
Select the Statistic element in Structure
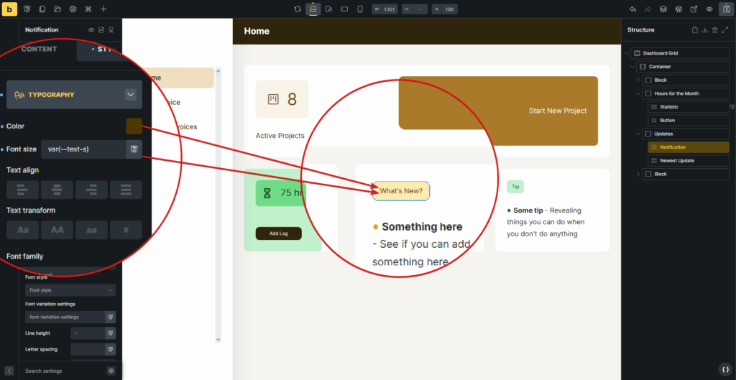click(x=689, y=107)
